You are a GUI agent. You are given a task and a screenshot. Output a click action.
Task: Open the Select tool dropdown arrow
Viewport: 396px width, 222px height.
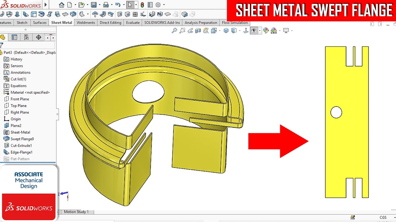point(136,5)
